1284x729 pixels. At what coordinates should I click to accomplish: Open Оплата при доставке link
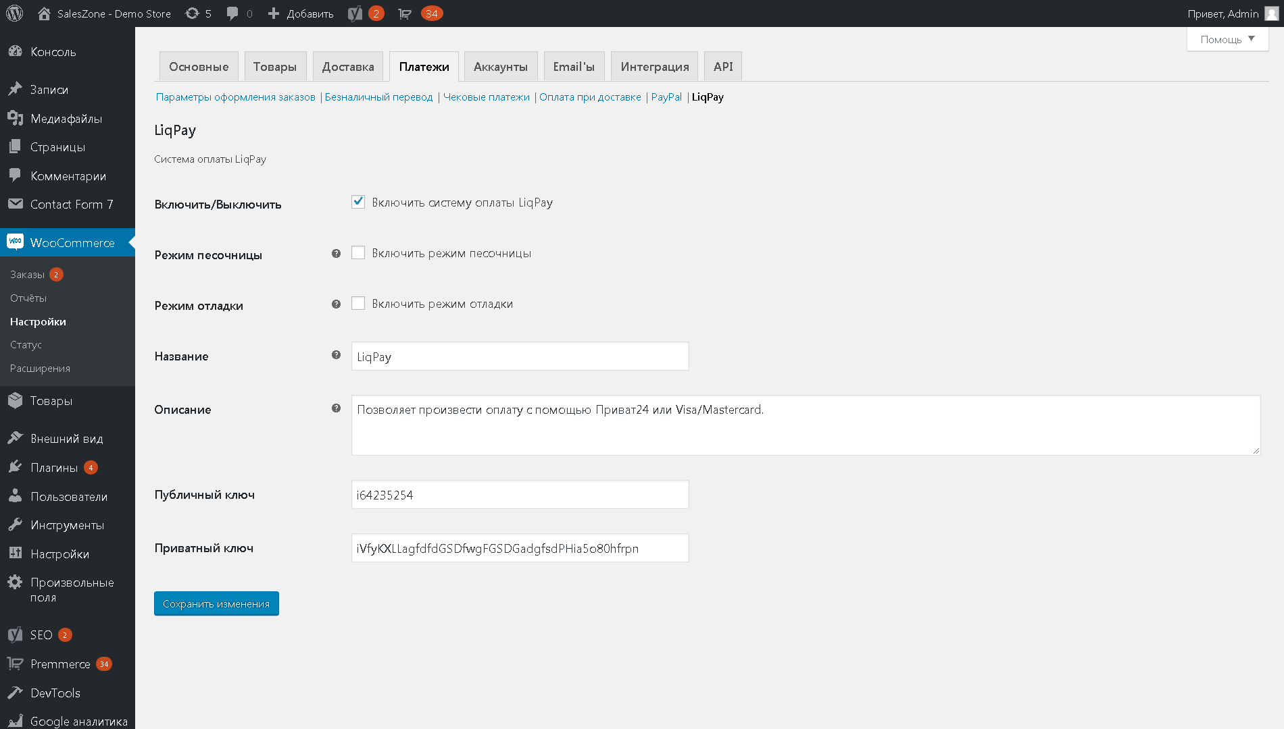point(590,97)
